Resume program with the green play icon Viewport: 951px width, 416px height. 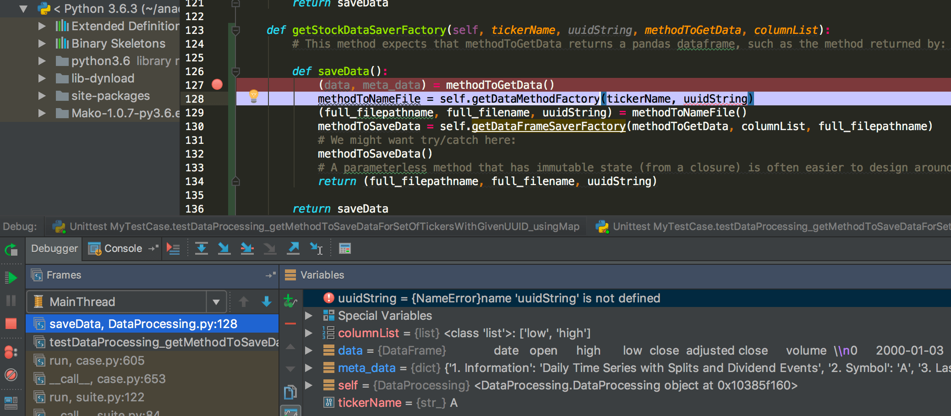coord(11,277)
